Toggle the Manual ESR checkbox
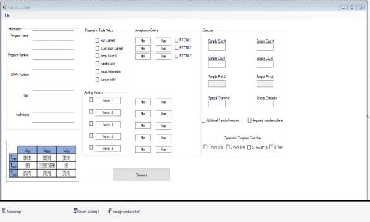370x222 pixels. 97,80
